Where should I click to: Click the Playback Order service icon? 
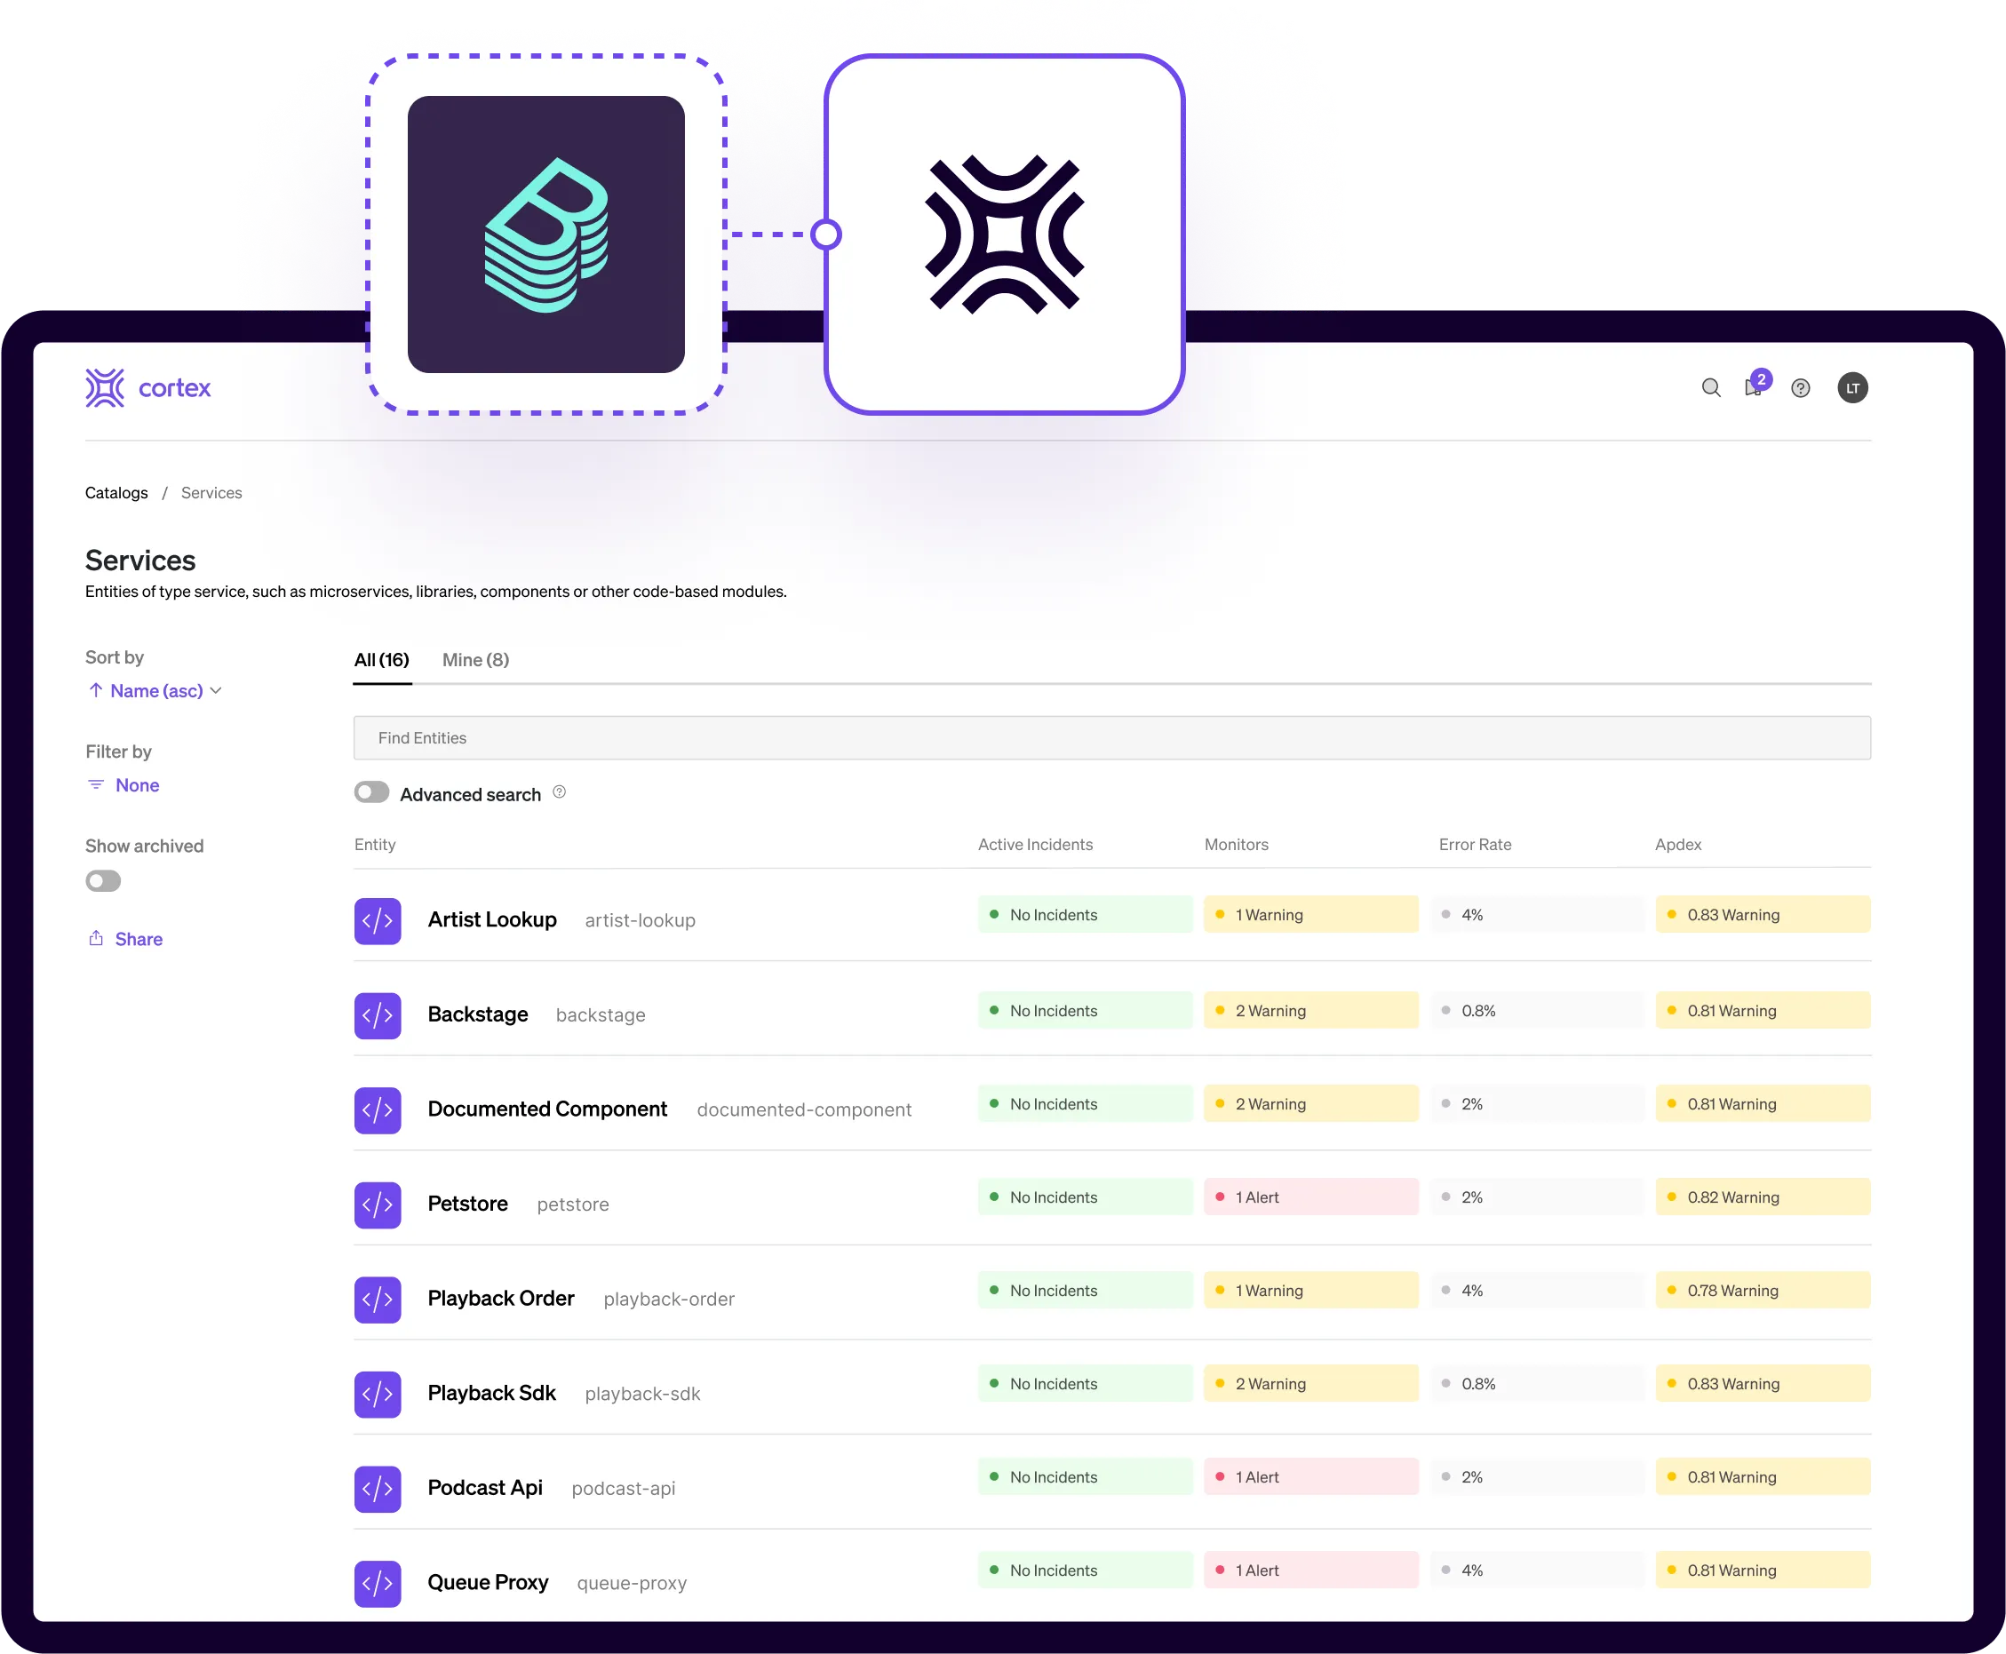click(x=378, y=1300)
